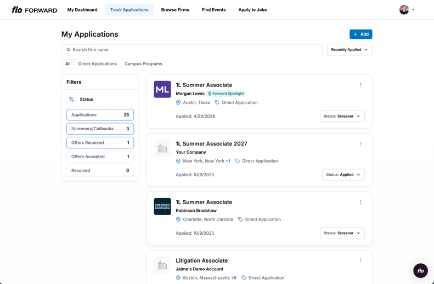Screen dimensions: 434x284
Task: Click tag icon on Litigation Associate card
Action: (244, 278)
